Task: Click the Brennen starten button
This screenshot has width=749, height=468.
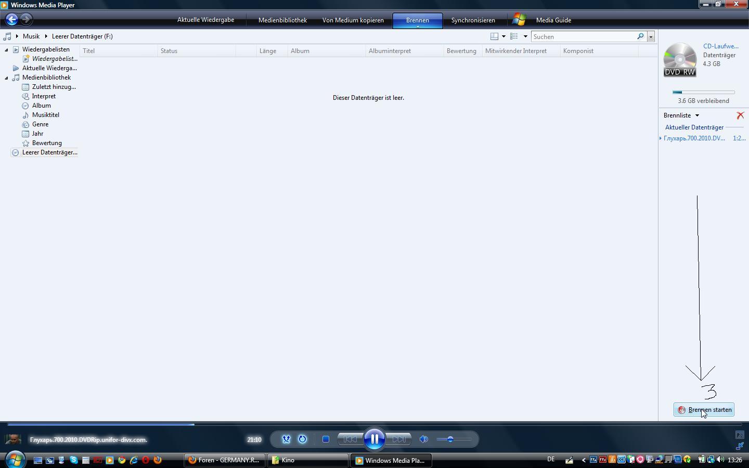Action: [704, 410]
